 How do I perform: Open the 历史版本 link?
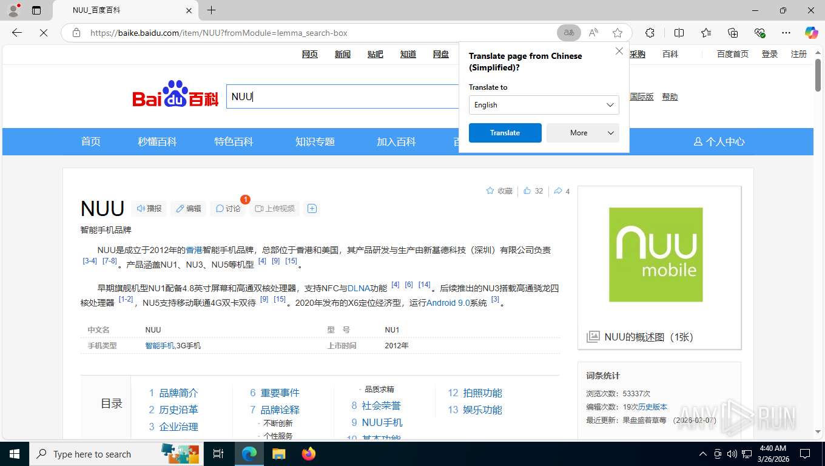tap(653, 407)
